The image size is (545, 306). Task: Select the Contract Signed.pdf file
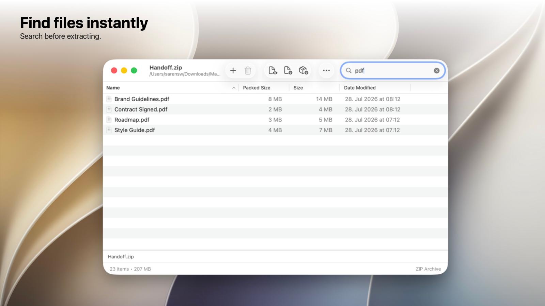(x=275, y=109)
